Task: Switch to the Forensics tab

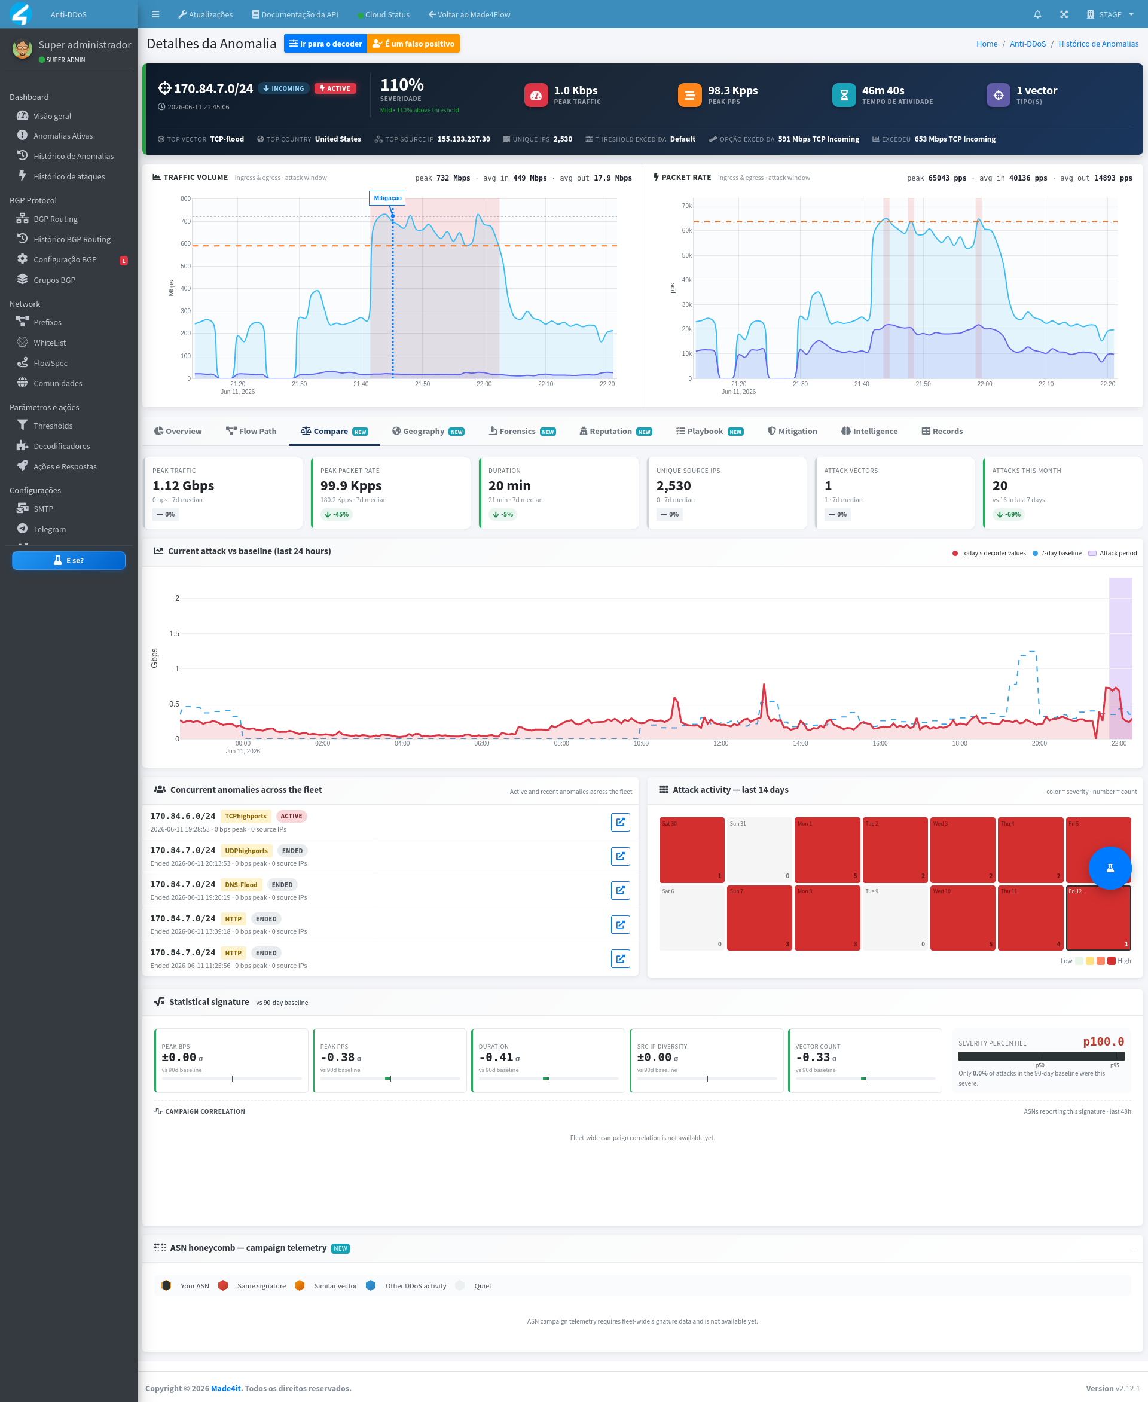Action: (523, 431)
